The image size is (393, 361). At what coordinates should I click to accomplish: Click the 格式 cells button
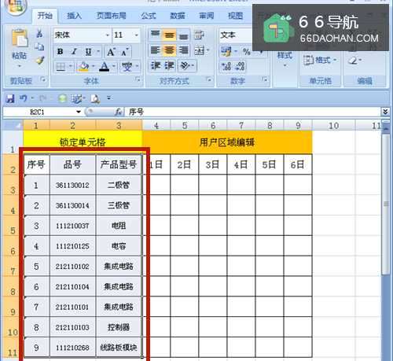tap(319, 61)
